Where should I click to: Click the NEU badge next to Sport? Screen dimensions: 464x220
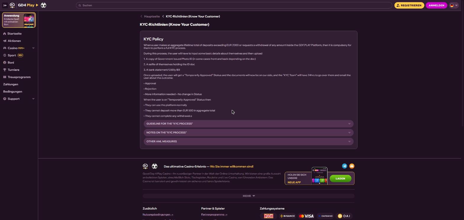(20, 55)
